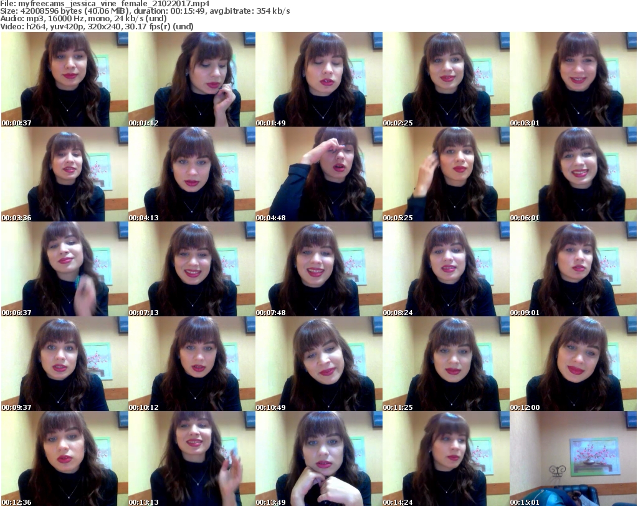Select the thumbnail timestamped 00:08:24
The image size is (638, 506).
[x=446, y=269]
